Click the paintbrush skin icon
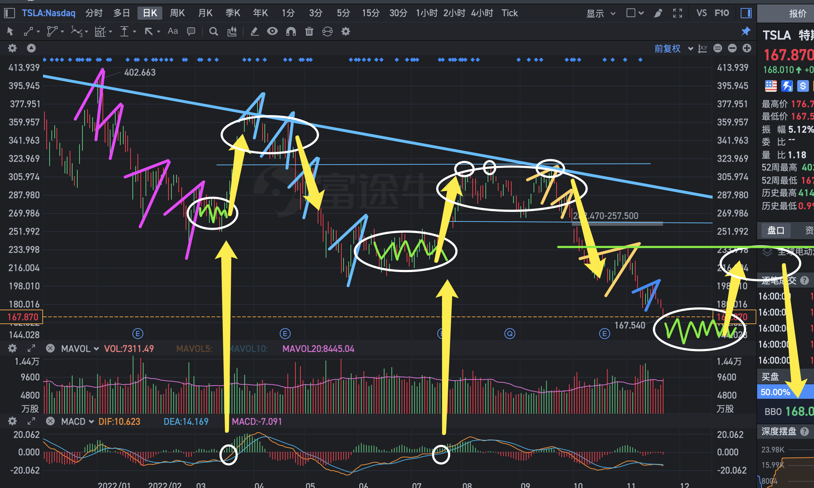This screenshot has height=488, width=814. click(658, 13)
